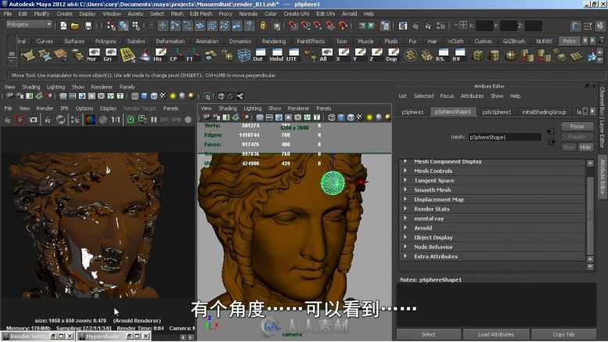The width and height of the screenshot is (608, 342).
Task: Open a scene with the folder icon
Action: pyautogui.click(x=75, y=26)
